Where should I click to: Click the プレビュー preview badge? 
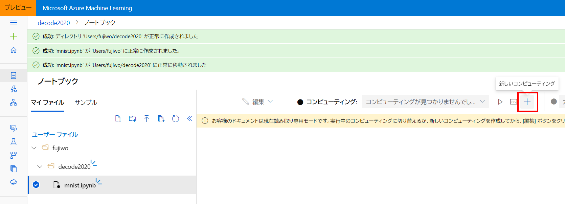click(18, 8)
